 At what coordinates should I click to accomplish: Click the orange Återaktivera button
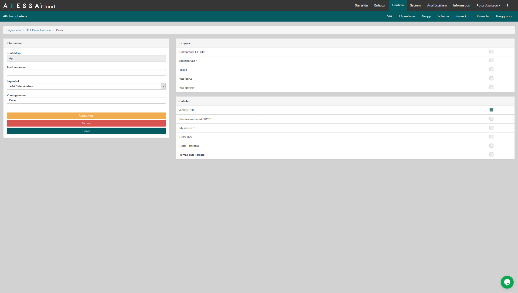[x=86, y=116]
